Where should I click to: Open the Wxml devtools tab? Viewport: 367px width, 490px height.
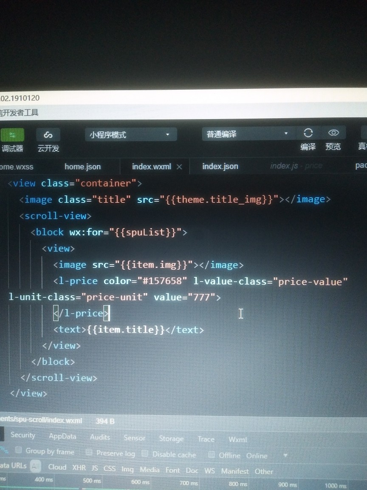(237, 440)
